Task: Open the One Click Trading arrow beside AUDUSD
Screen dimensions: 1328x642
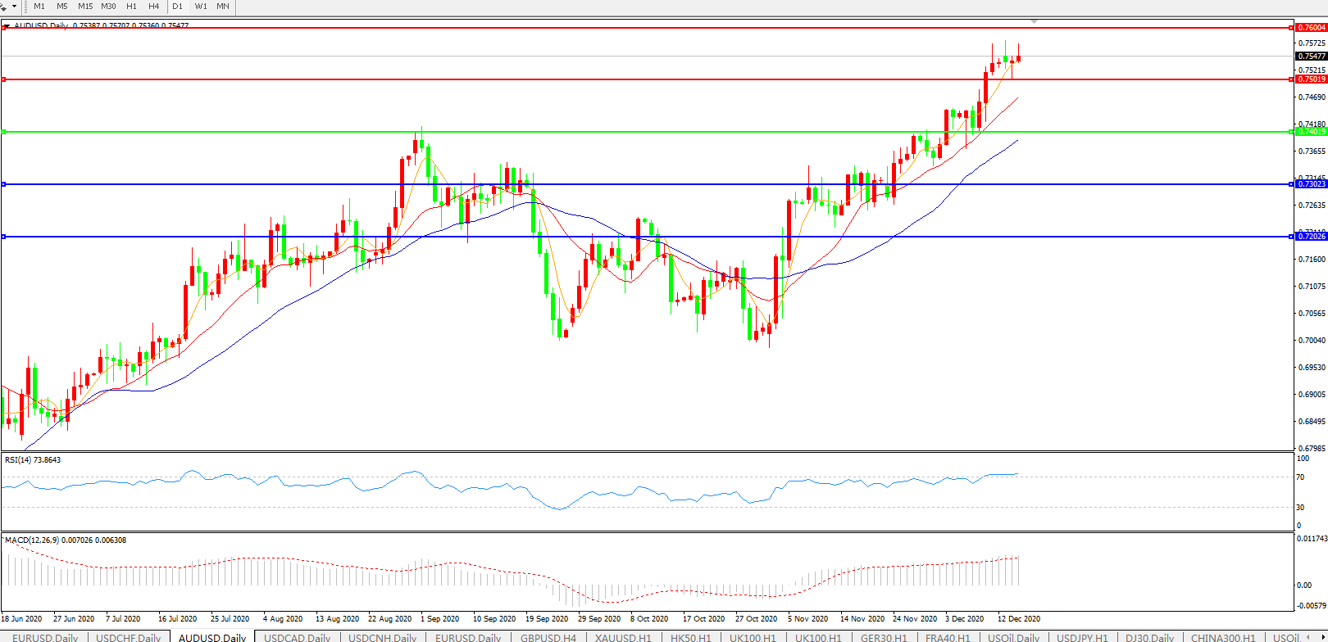Action: [x=7, y=26]
